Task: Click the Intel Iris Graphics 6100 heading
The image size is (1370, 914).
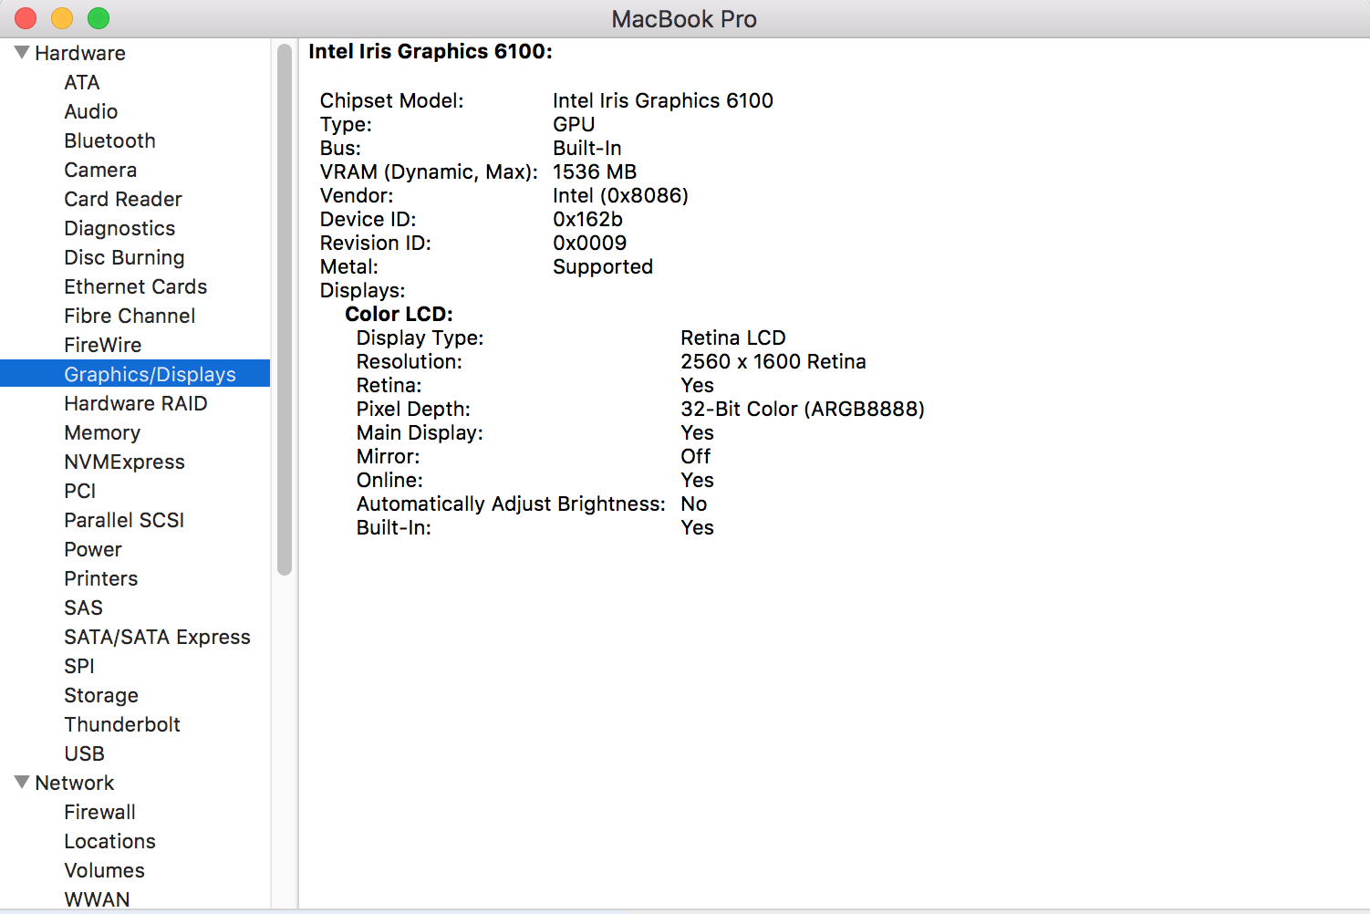Action: pyautogui.click(x=431, y=51)
